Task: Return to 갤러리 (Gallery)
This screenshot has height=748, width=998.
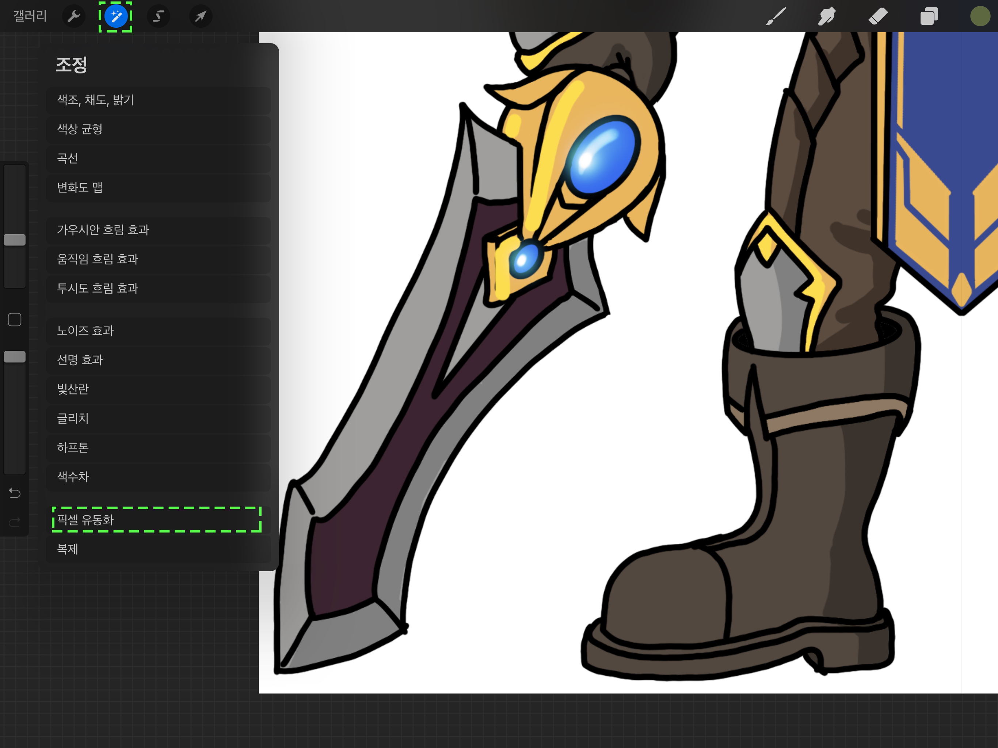Action: pos(30,17)
